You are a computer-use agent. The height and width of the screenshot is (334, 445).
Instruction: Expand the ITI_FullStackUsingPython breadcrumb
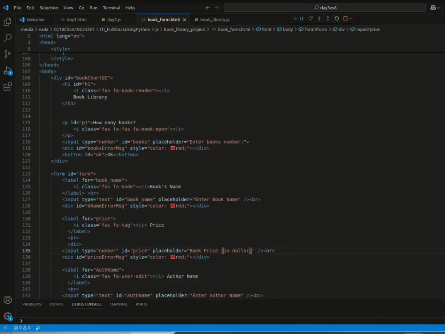click(125, 29)
